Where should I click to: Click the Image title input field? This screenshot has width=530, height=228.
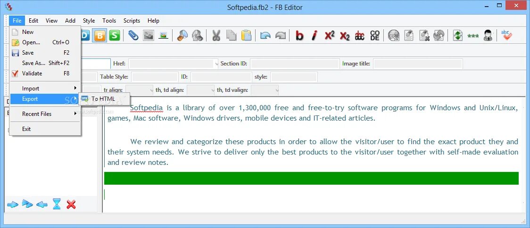tap(418, 64)
